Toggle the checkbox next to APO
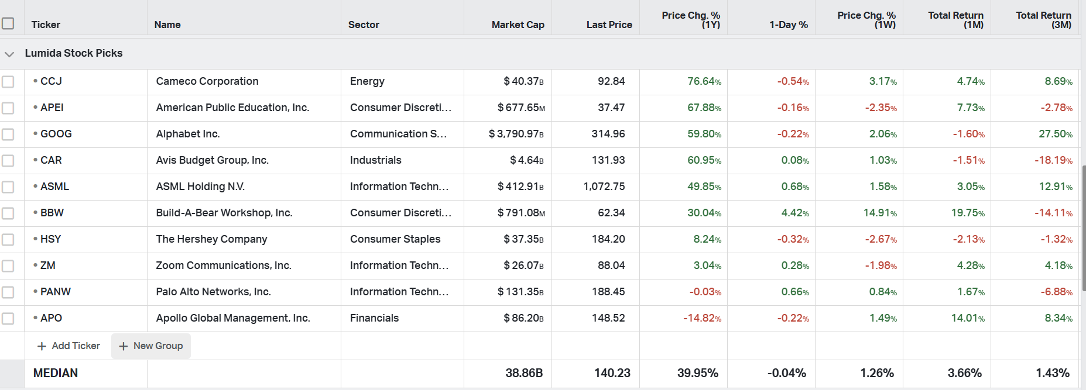The image size is (1086, 390). click(x=8, y=319)
